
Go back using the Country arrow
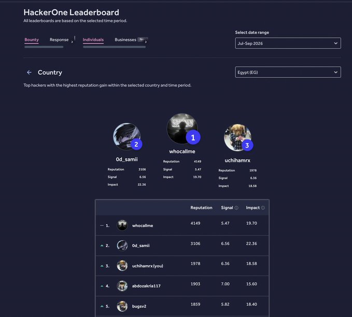[x=29, y=72]
